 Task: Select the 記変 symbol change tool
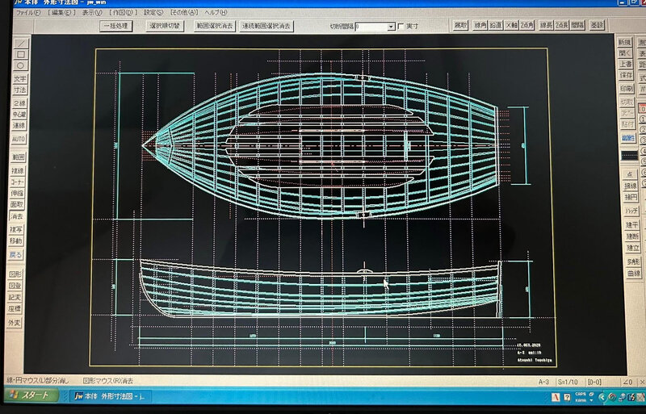tap(15, 297)
